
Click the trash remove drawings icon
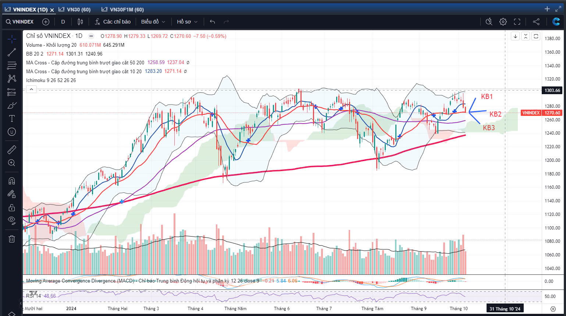point(12,239)
